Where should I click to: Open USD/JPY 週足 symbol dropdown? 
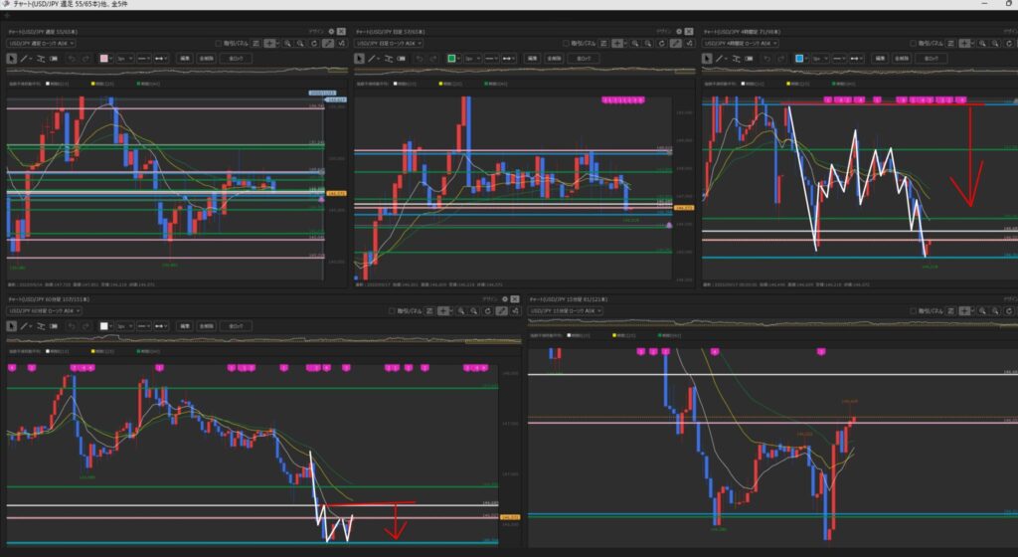click(x=43, y=44)
